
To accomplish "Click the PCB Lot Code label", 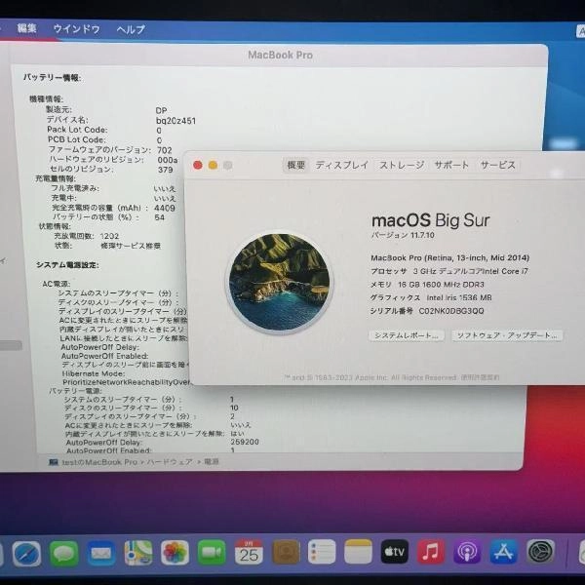I will click(x=76, y=139).
